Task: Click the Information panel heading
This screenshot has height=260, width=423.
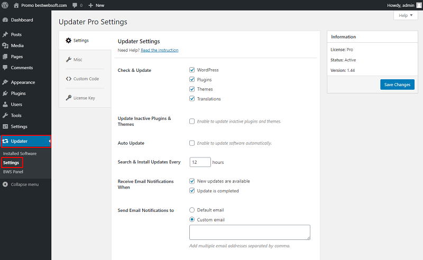Action: click(x=343, y=37)
